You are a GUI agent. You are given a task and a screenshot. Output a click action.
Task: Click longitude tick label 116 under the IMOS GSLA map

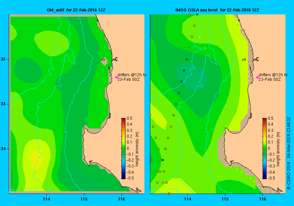point(263,199)
